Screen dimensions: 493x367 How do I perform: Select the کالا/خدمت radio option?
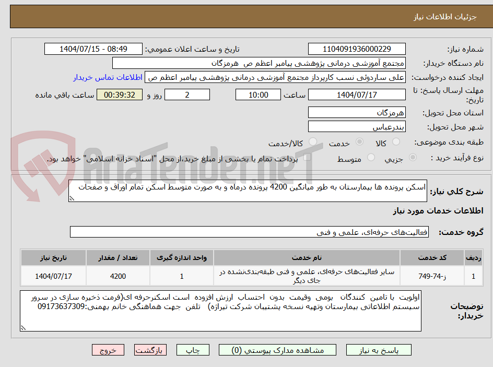(x=312, y=141)
